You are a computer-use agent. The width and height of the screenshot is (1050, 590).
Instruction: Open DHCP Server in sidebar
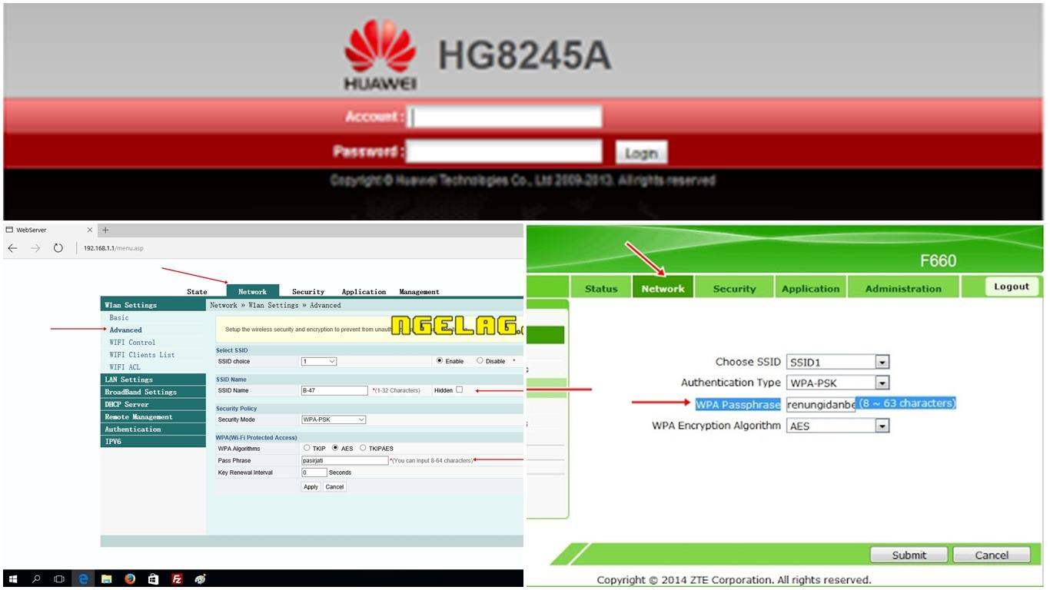(153, 404)
